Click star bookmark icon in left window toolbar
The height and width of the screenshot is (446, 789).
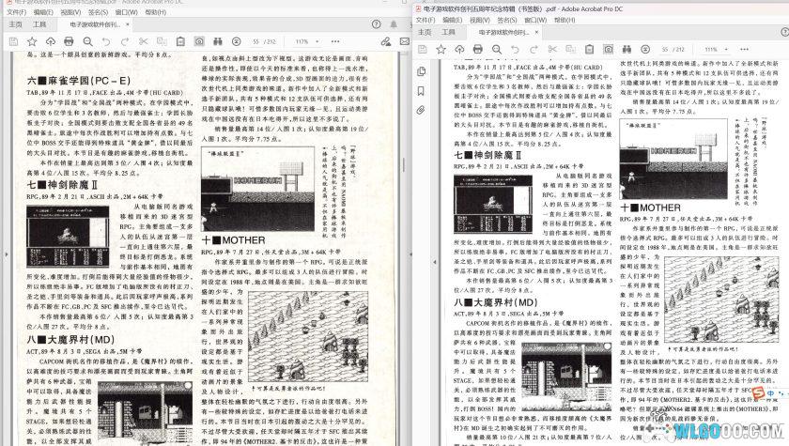[x=32, y=41]
